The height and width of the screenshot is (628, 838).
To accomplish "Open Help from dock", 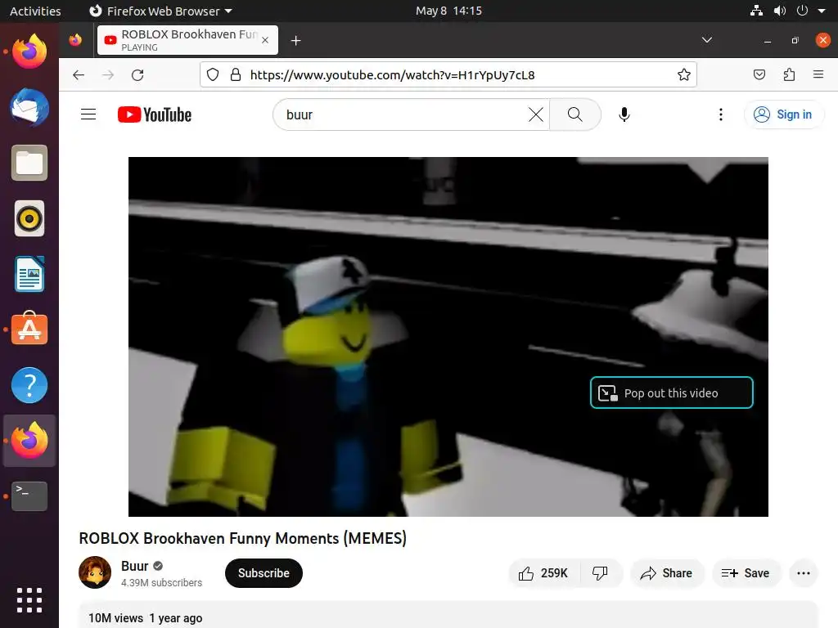I will tap(29, 385).
